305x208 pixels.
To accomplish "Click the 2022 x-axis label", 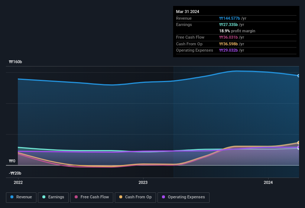I will pyautogui.click(x=18, y=182).
